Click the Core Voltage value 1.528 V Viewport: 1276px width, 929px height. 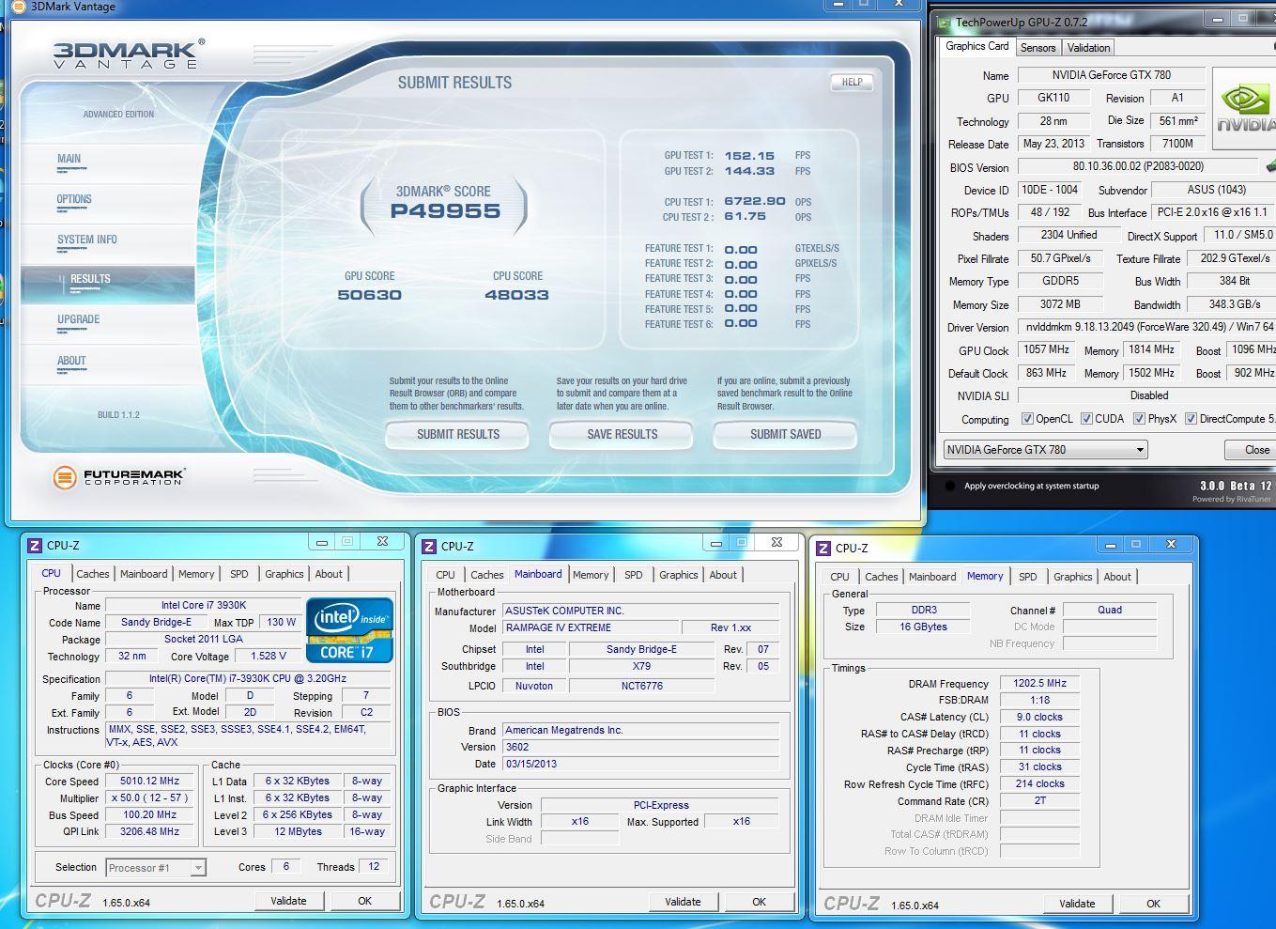click(269, 656)
